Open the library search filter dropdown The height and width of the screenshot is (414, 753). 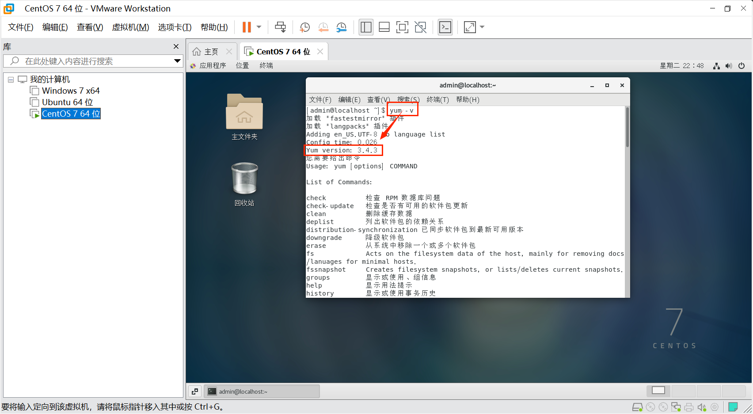(x=177, y=61)
